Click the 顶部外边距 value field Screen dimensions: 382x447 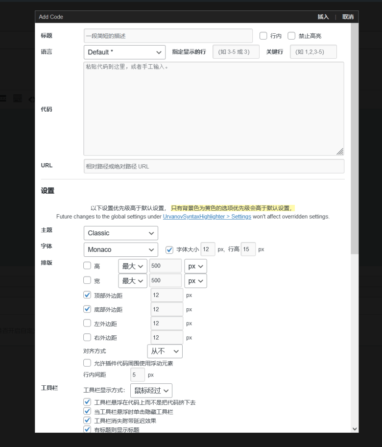click(x=167, y=295)
